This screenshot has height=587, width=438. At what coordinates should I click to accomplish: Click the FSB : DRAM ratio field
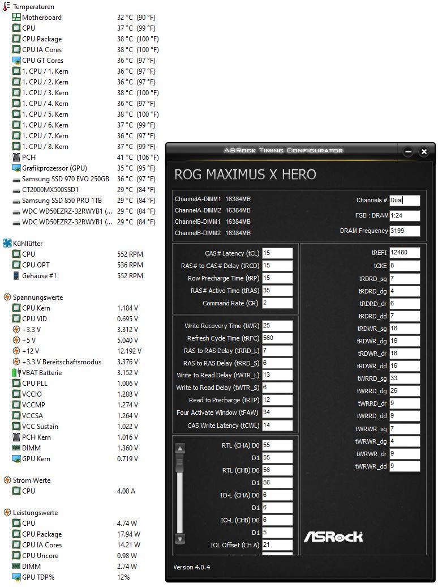tap(405, 216)
